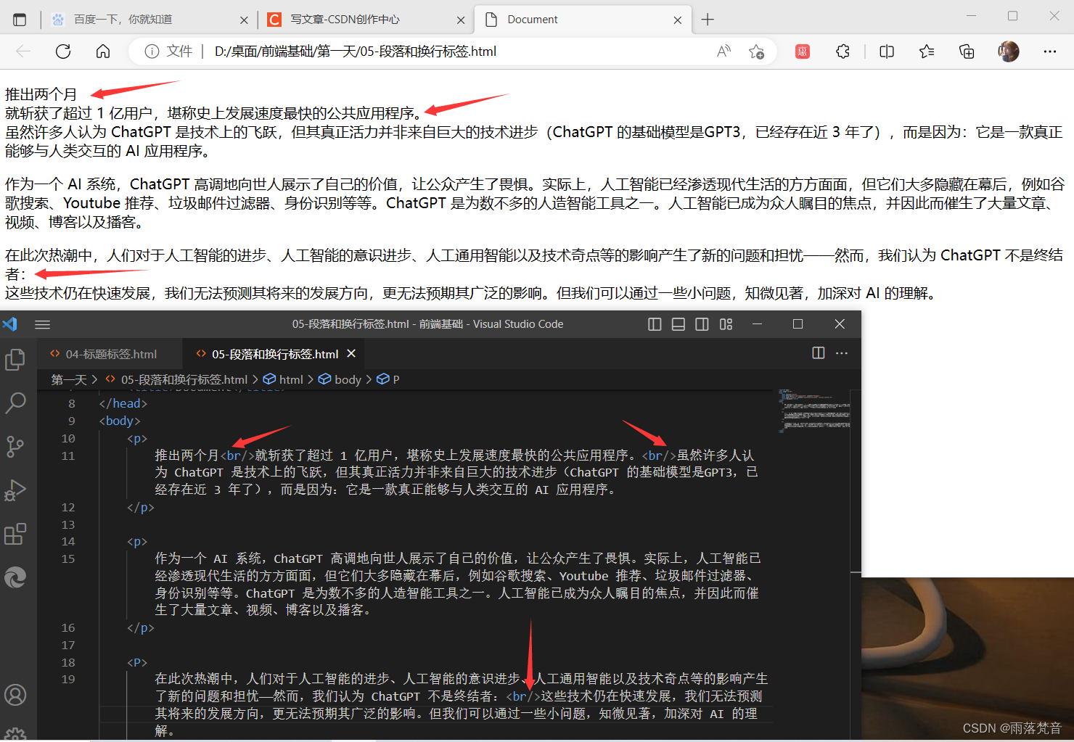Toggle VS Code bottom panel layout

(679, 324)
